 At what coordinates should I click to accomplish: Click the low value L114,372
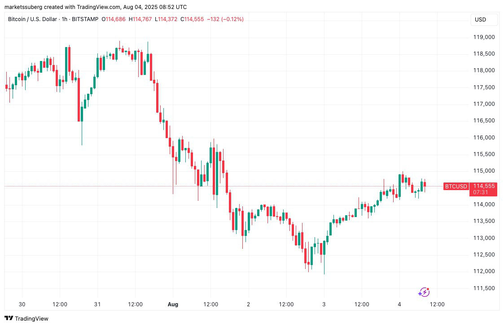tap(166, 19)
